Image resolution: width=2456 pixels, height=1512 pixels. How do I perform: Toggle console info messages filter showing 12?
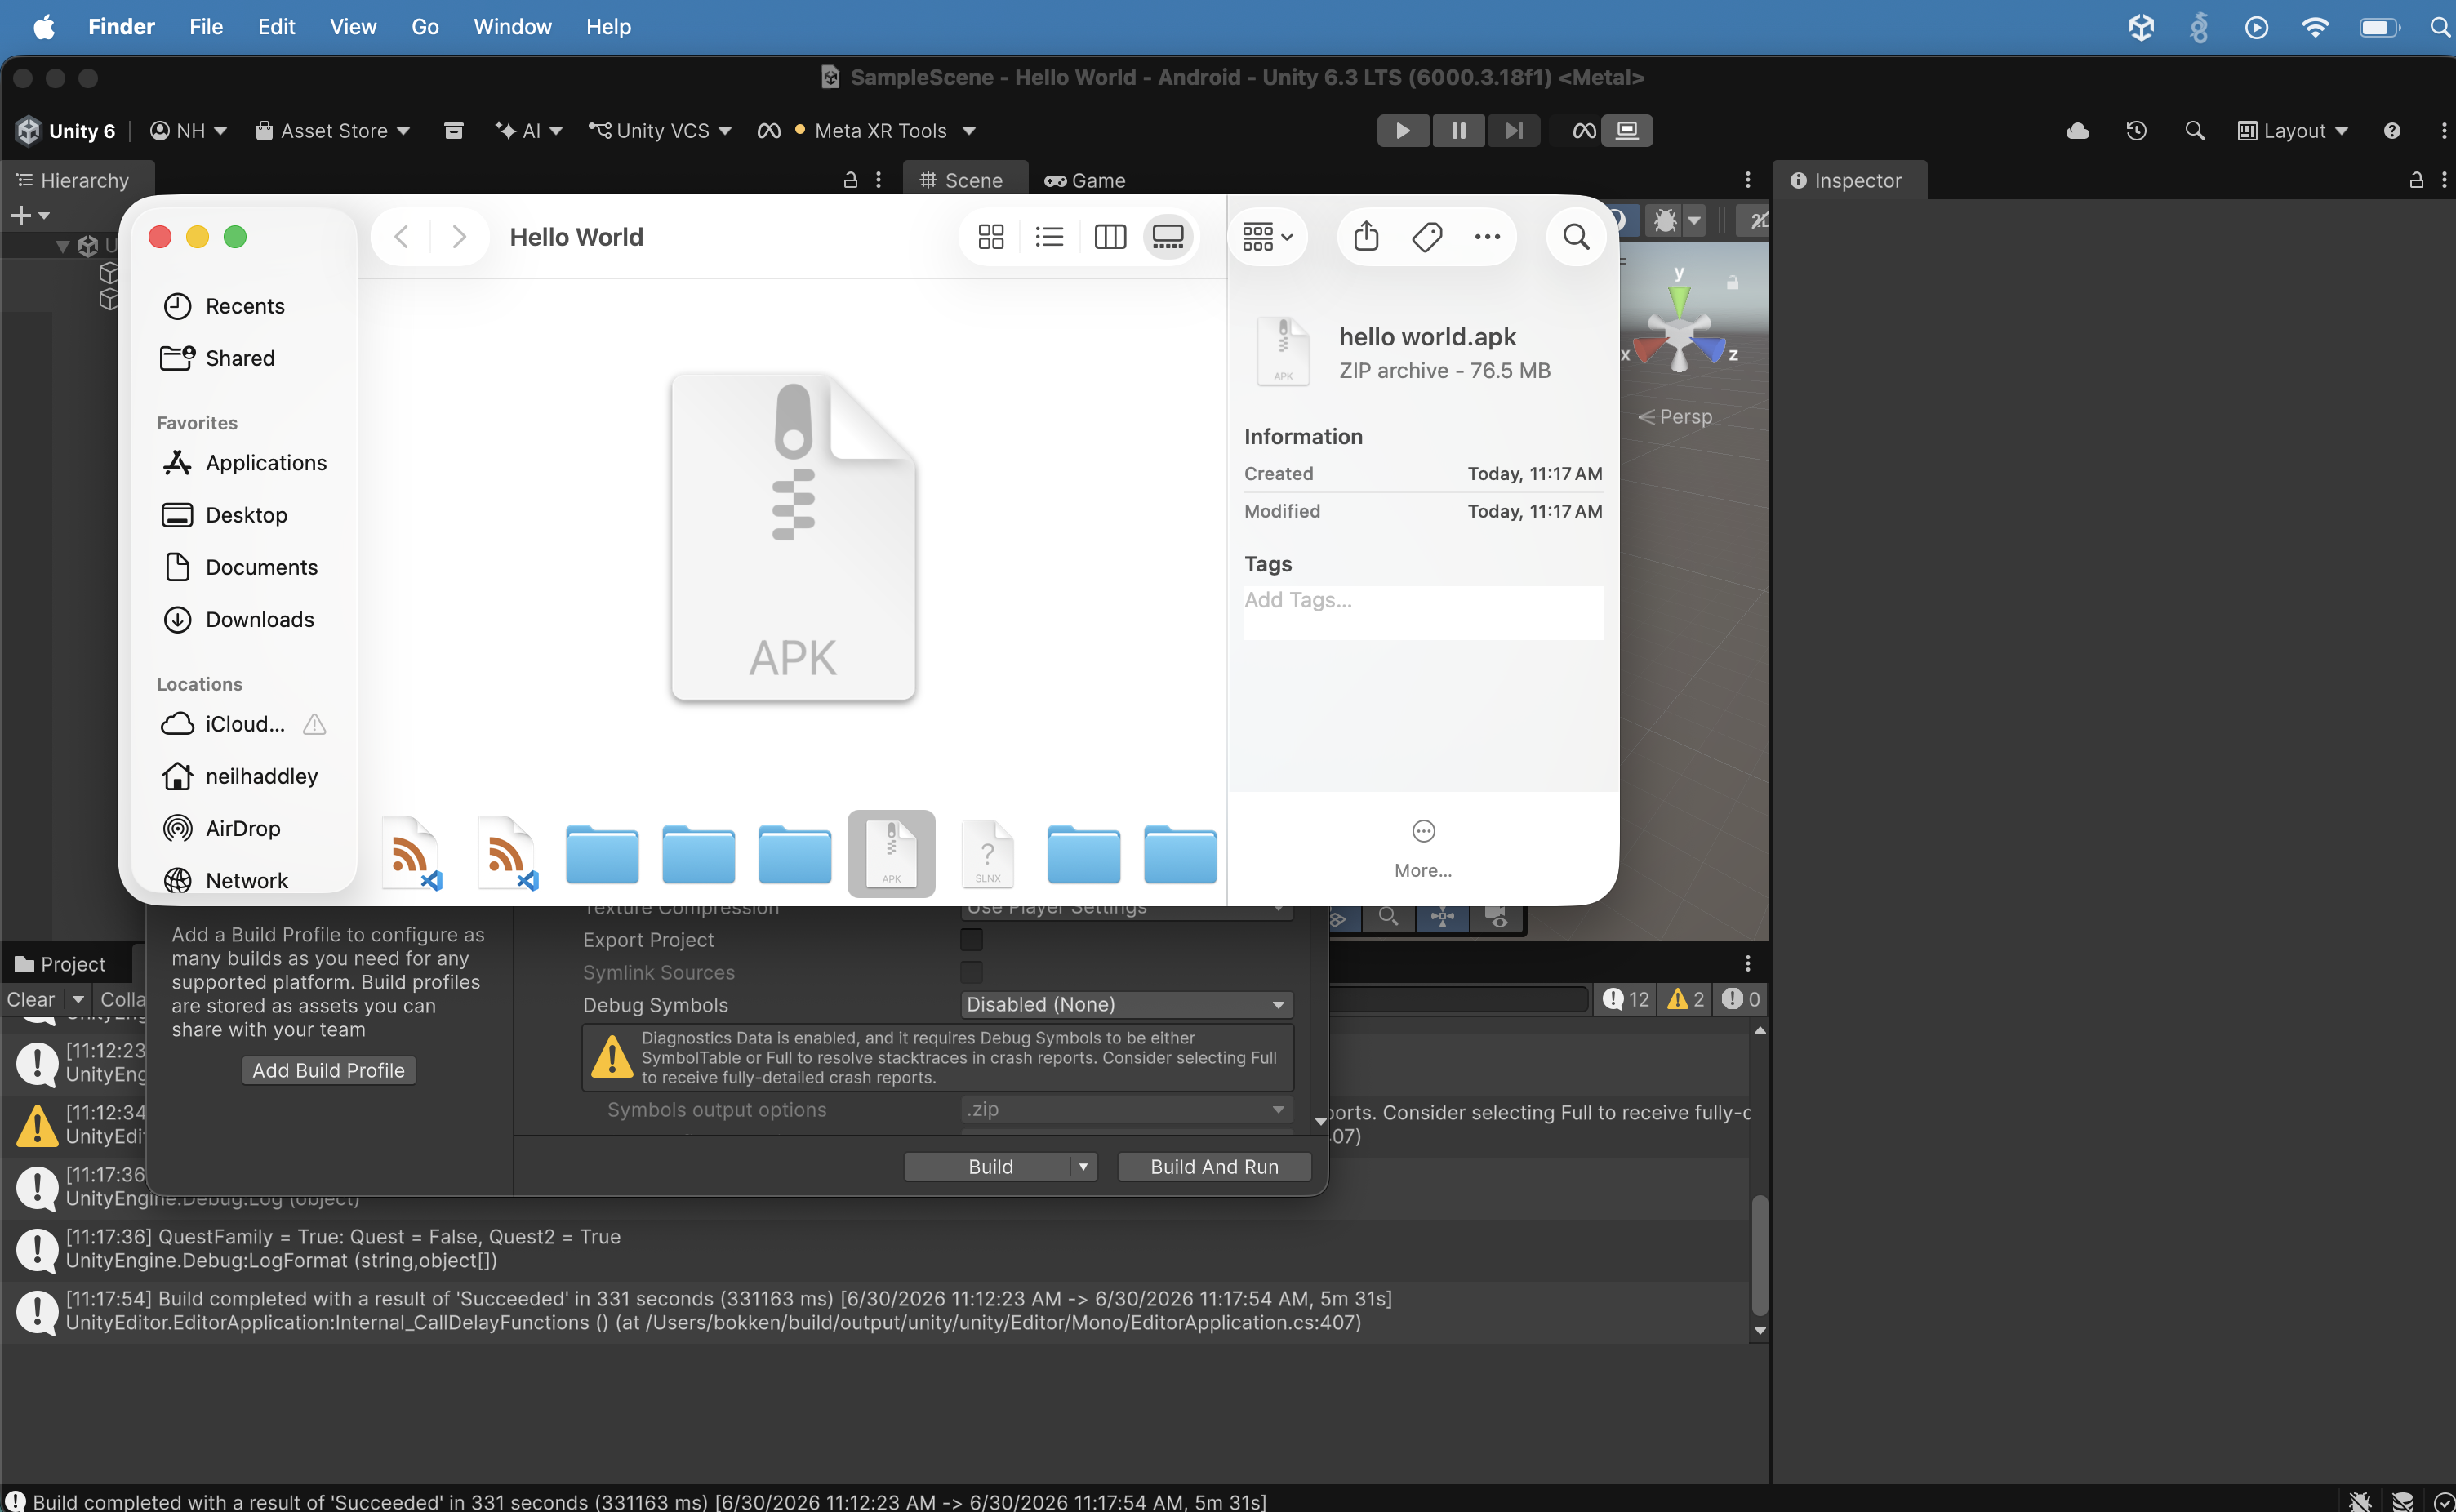coord(1626,999)
